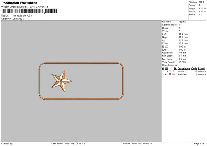
Task: Click the barcode under the title
Action: [29, 11]
